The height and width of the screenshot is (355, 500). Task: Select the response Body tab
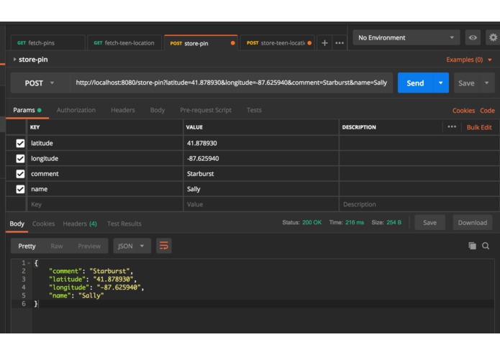tap(17, 223)
